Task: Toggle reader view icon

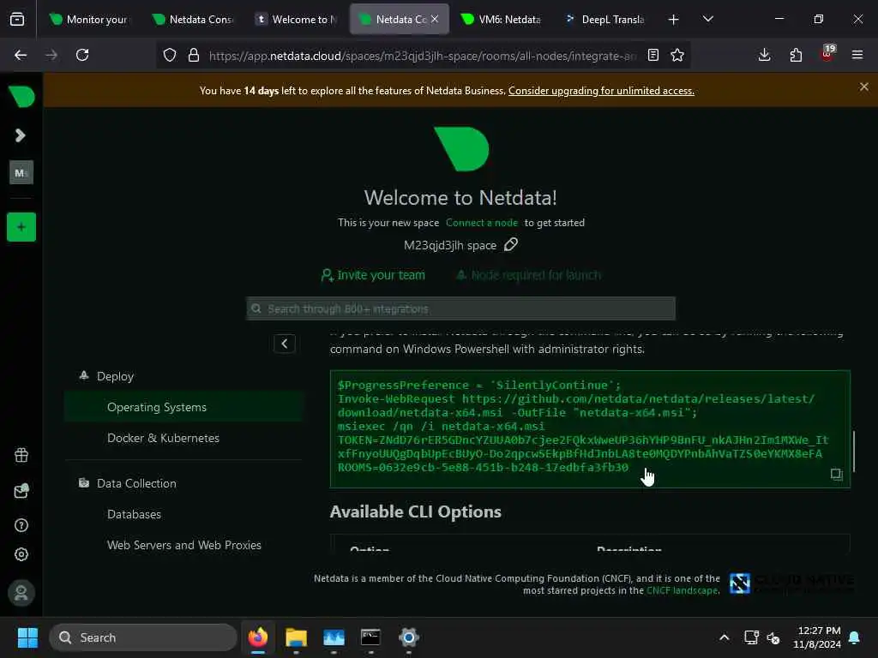Action: point(652,55)
